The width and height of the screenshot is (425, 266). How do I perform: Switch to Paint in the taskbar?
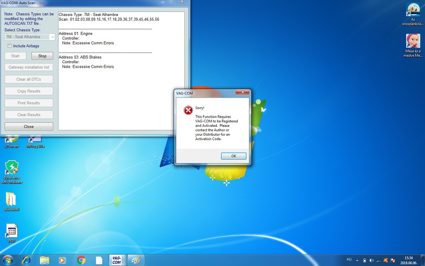tap(135, 260)
